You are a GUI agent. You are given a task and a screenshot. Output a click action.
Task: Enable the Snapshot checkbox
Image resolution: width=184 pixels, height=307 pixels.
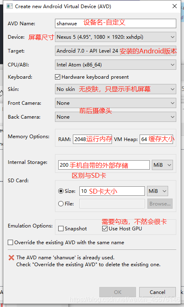coord(61,228)
